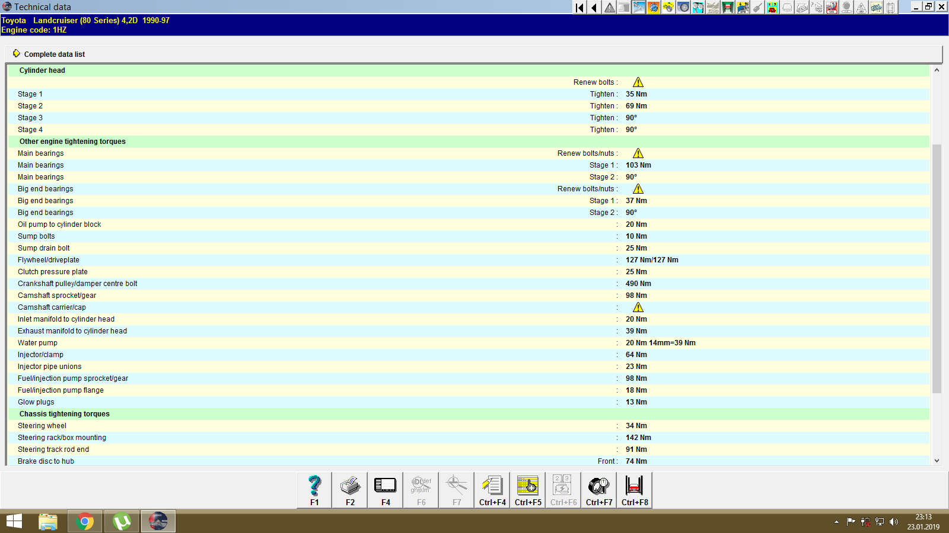Image resolution: width=949 pixels, height=533 pixels.
Task: Open the Ctrl+F8 vehicle lift icon
Action: click(x=634, y=490)
